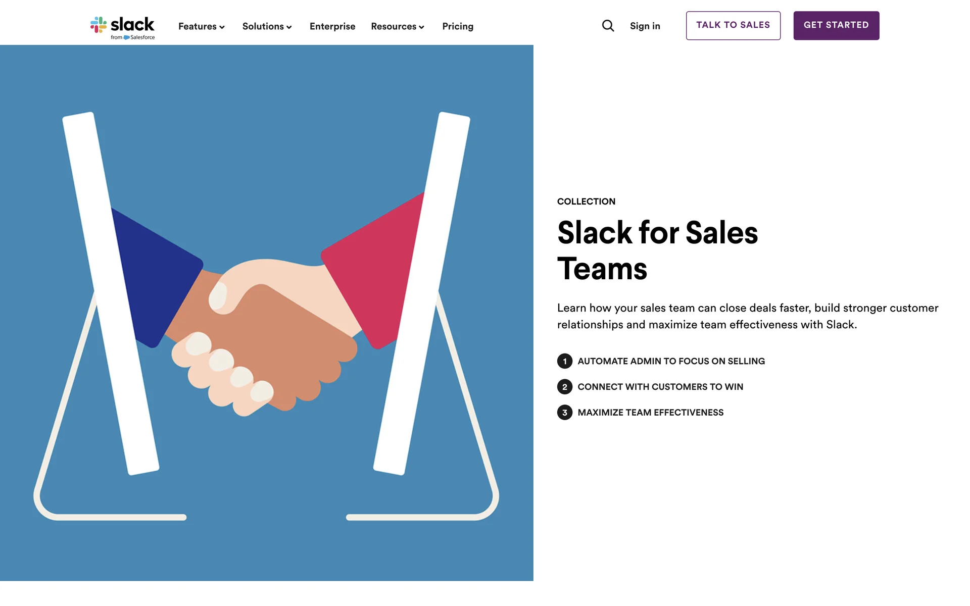Click the Talk to Sales button
This screenshot has height=606, width=970.
click(733, 25)
